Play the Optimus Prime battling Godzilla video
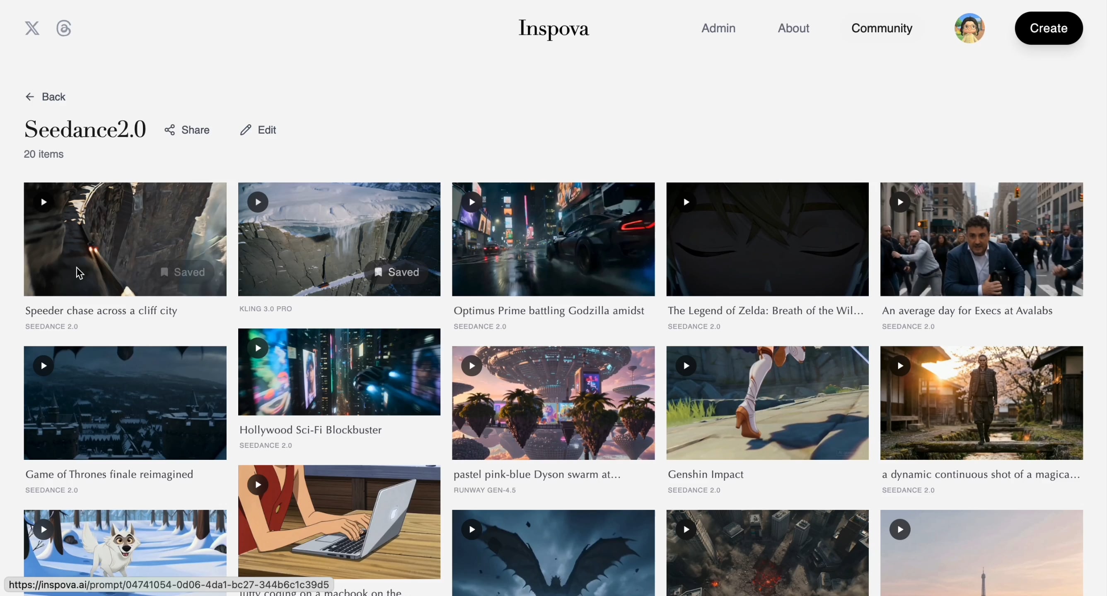Screen dimensions: 1107x596 click(x=471, y=202)
